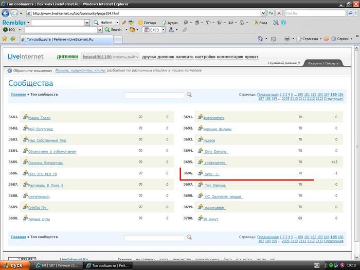
Task: Open a new tab with the blank tab button
Action: [x=118, y=40]
